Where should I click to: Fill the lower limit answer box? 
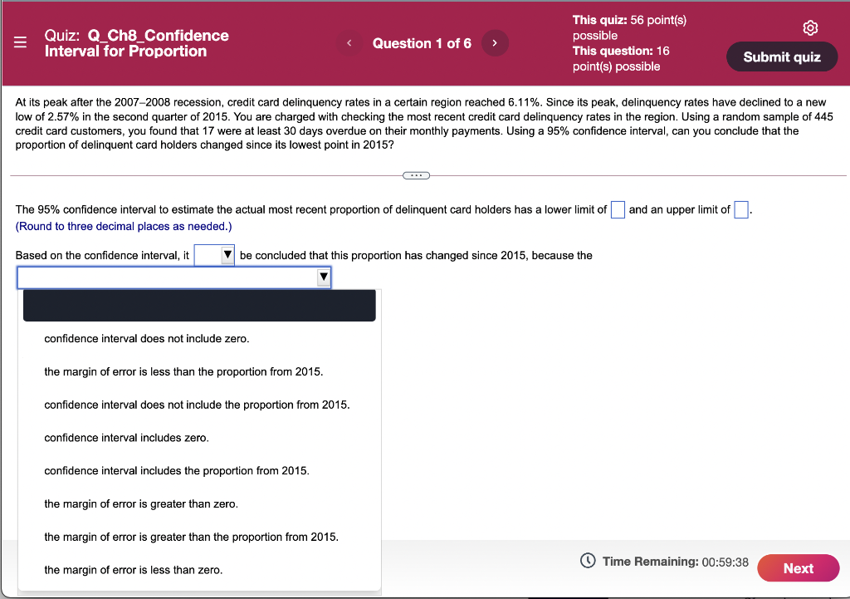(x=618, y=210)
